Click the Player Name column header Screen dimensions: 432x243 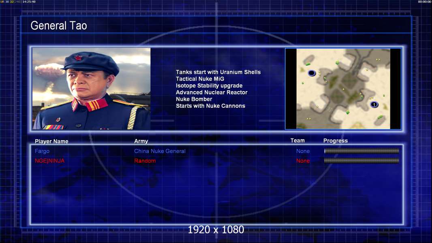click(51, 141)
